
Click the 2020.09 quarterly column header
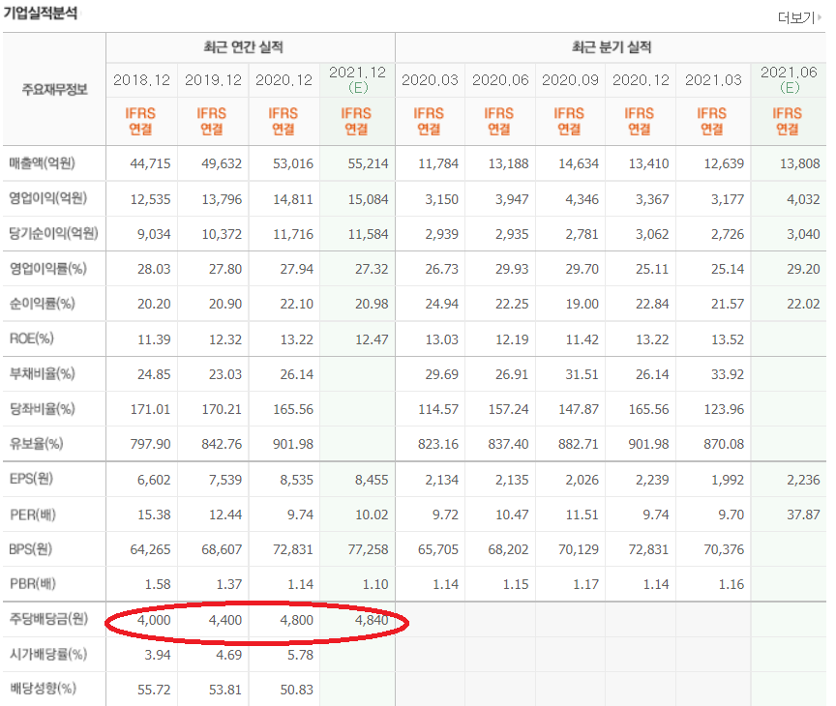coord(570,80)
